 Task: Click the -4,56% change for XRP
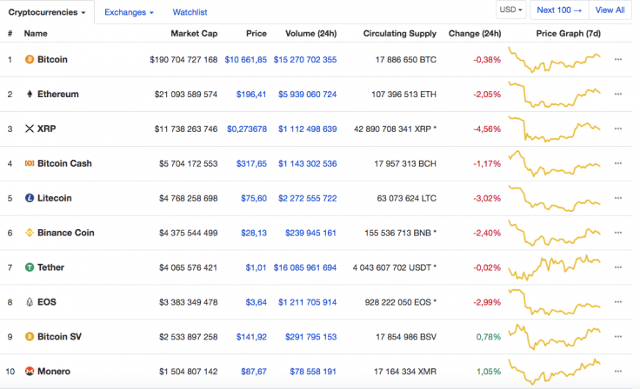tap(487, 129)
